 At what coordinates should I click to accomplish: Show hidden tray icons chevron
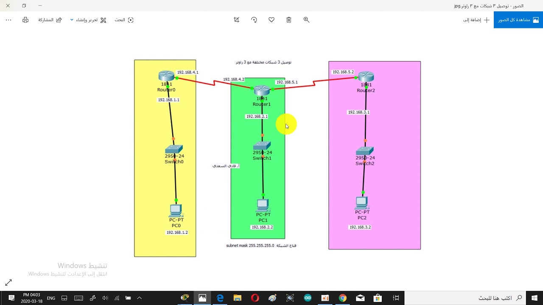(x=139, y=298)
